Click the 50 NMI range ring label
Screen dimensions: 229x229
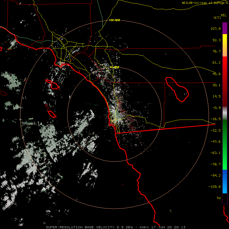click(114, 67)
